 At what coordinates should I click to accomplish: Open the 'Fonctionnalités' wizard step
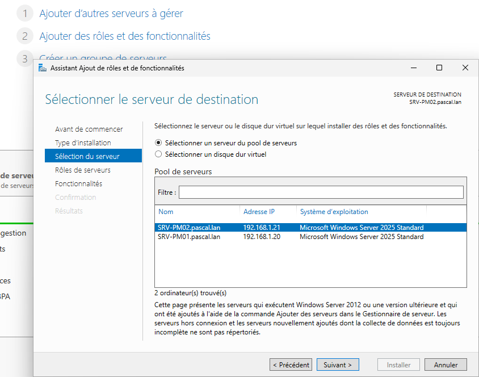78,184
